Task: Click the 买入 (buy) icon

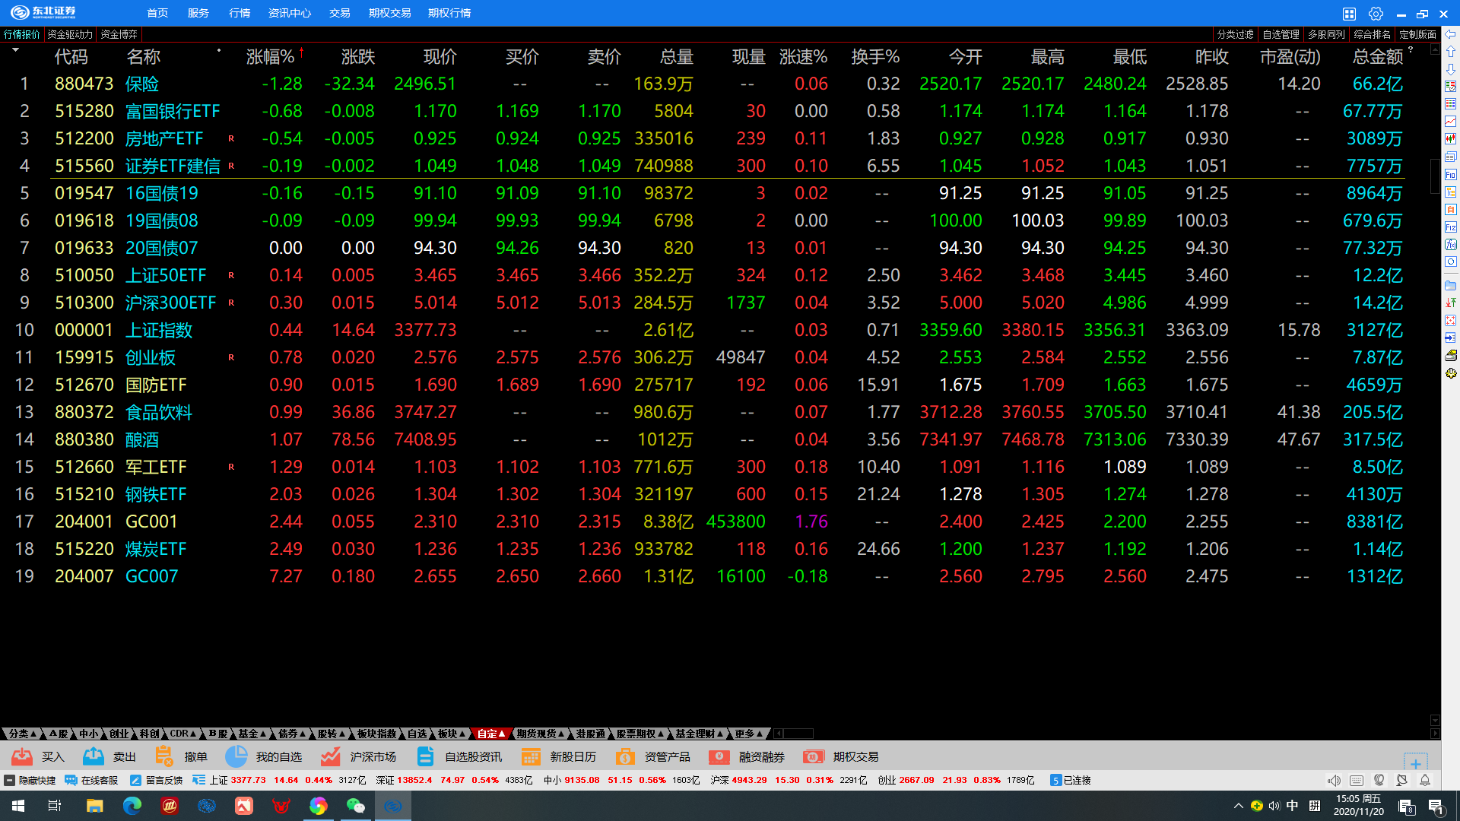Action: pos(22,756)
